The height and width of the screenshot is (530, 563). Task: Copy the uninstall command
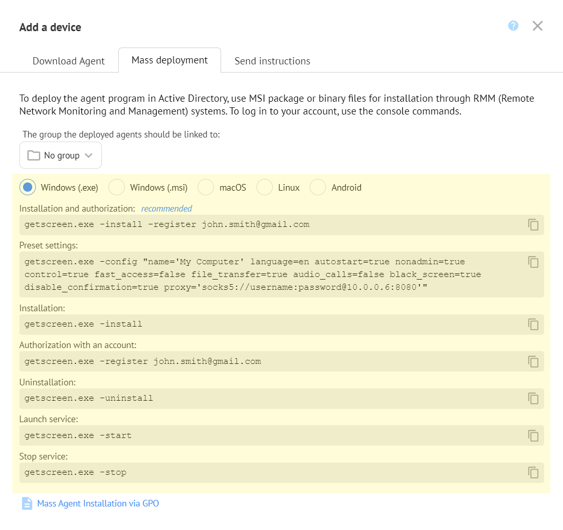pyautogui.click(x=533, y=399)
